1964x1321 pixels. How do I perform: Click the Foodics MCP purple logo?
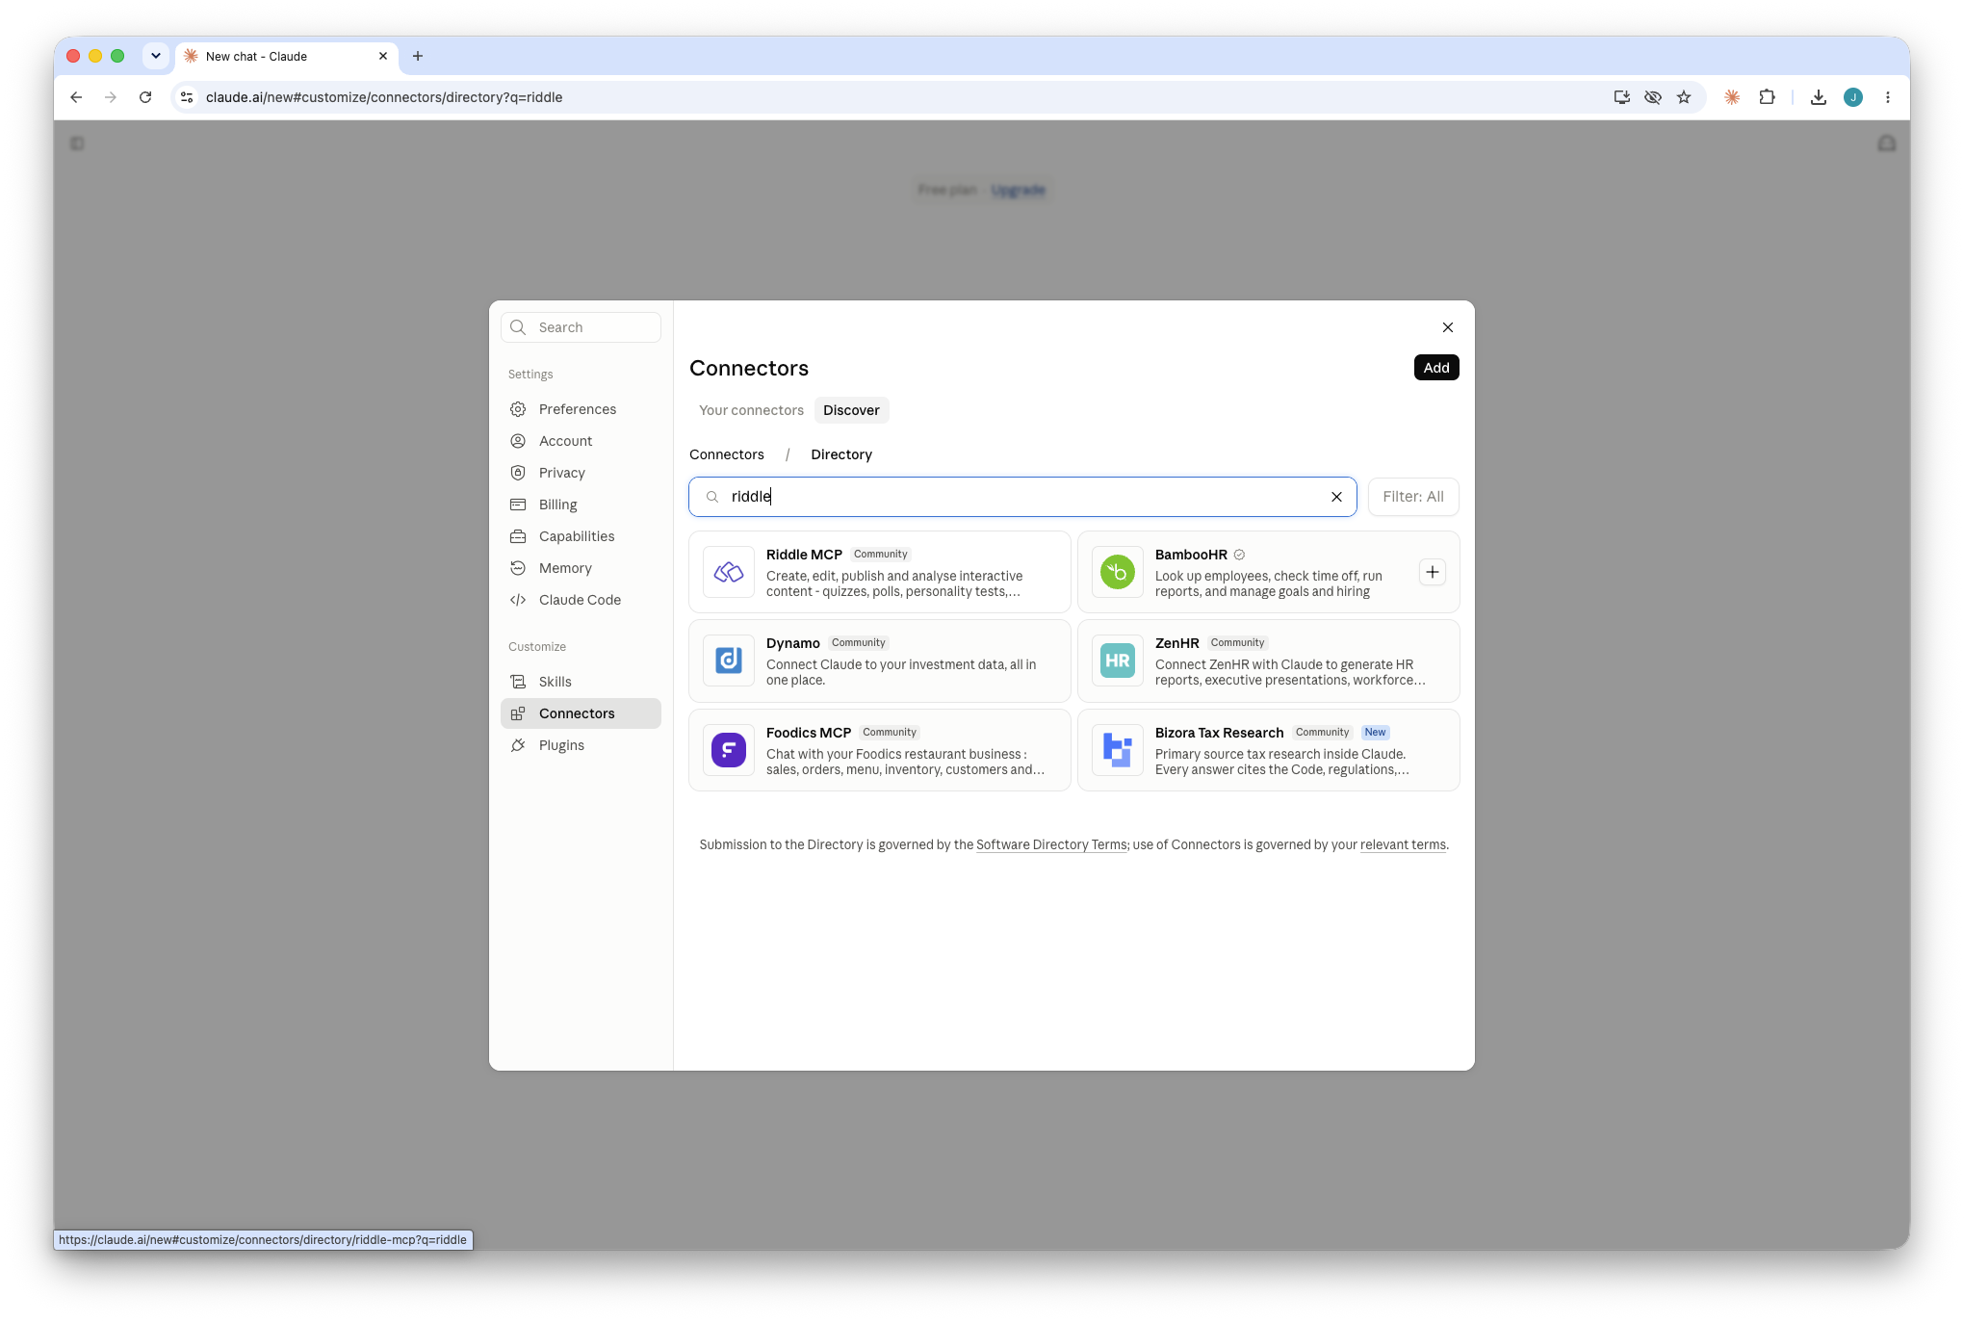tap(729, 750)
